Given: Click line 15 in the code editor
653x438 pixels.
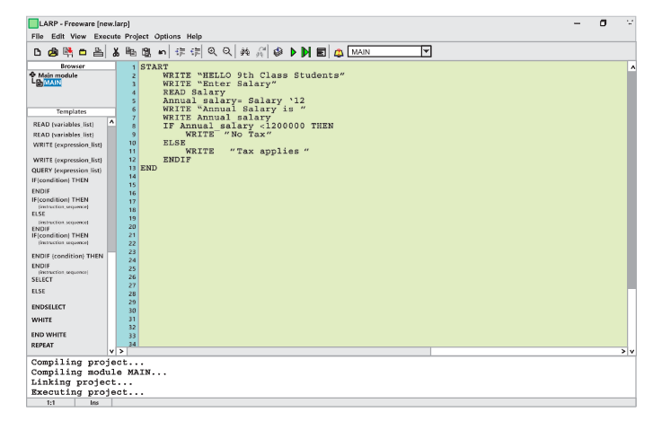Looking at the screenshot, I should click(x=269, y=184).
